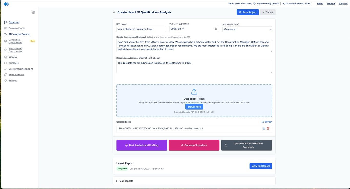The image size is (350, 189).
Task: Download the uploaded RFP PDF file
Action: 264,128
